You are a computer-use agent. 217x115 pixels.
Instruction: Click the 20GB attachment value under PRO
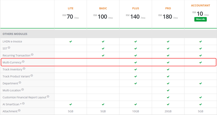168,111
